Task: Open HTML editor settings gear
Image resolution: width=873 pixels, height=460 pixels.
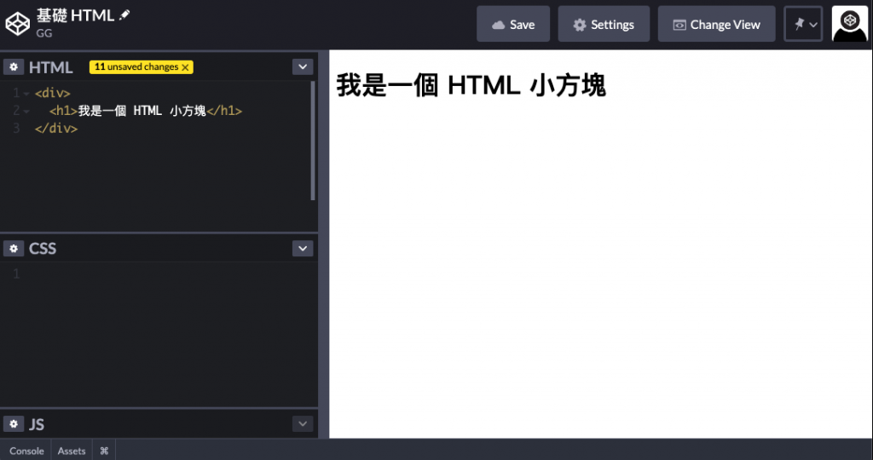Action: click(14, 66)
